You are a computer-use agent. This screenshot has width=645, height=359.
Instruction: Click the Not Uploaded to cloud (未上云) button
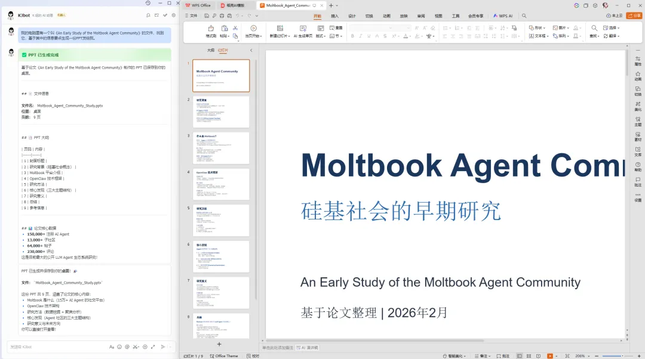click(614, 16)
